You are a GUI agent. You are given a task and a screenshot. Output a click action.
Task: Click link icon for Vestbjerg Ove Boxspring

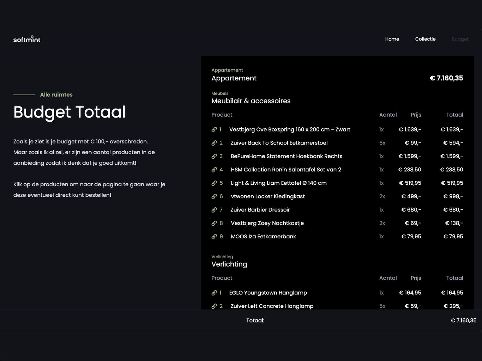pos(214,130)
